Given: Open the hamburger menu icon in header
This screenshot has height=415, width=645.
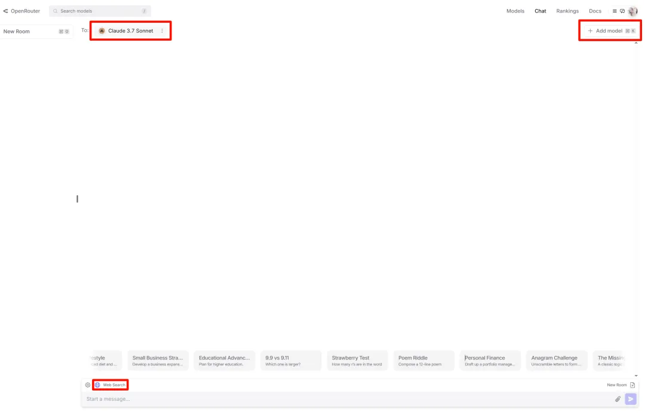Looking at the screenshot, I should tap(615, 11).
